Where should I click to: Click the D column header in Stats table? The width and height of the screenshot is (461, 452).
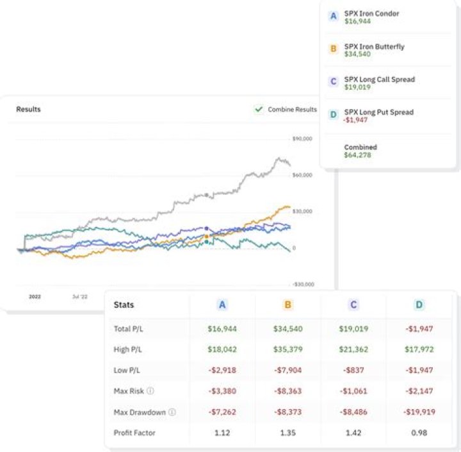coord(418,305)
